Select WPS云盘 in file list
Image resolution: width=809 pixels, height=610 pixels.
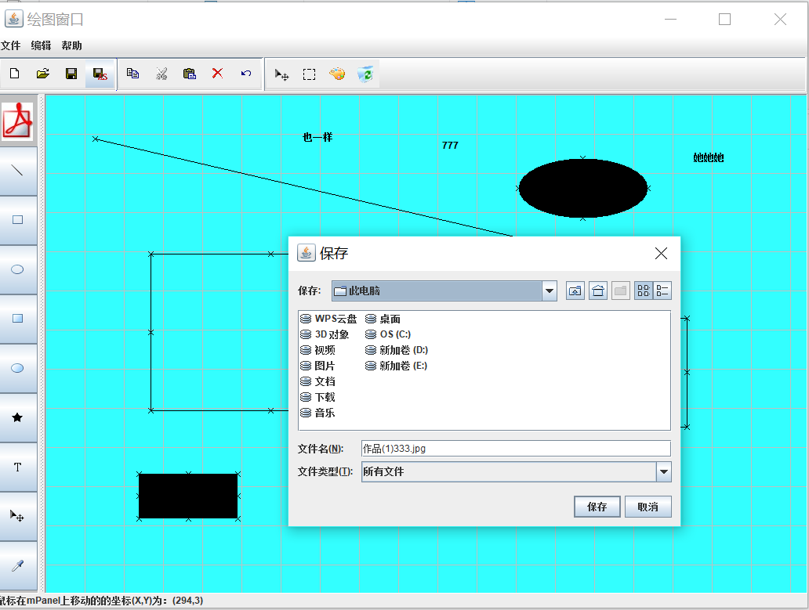click(x=328, y=319)
